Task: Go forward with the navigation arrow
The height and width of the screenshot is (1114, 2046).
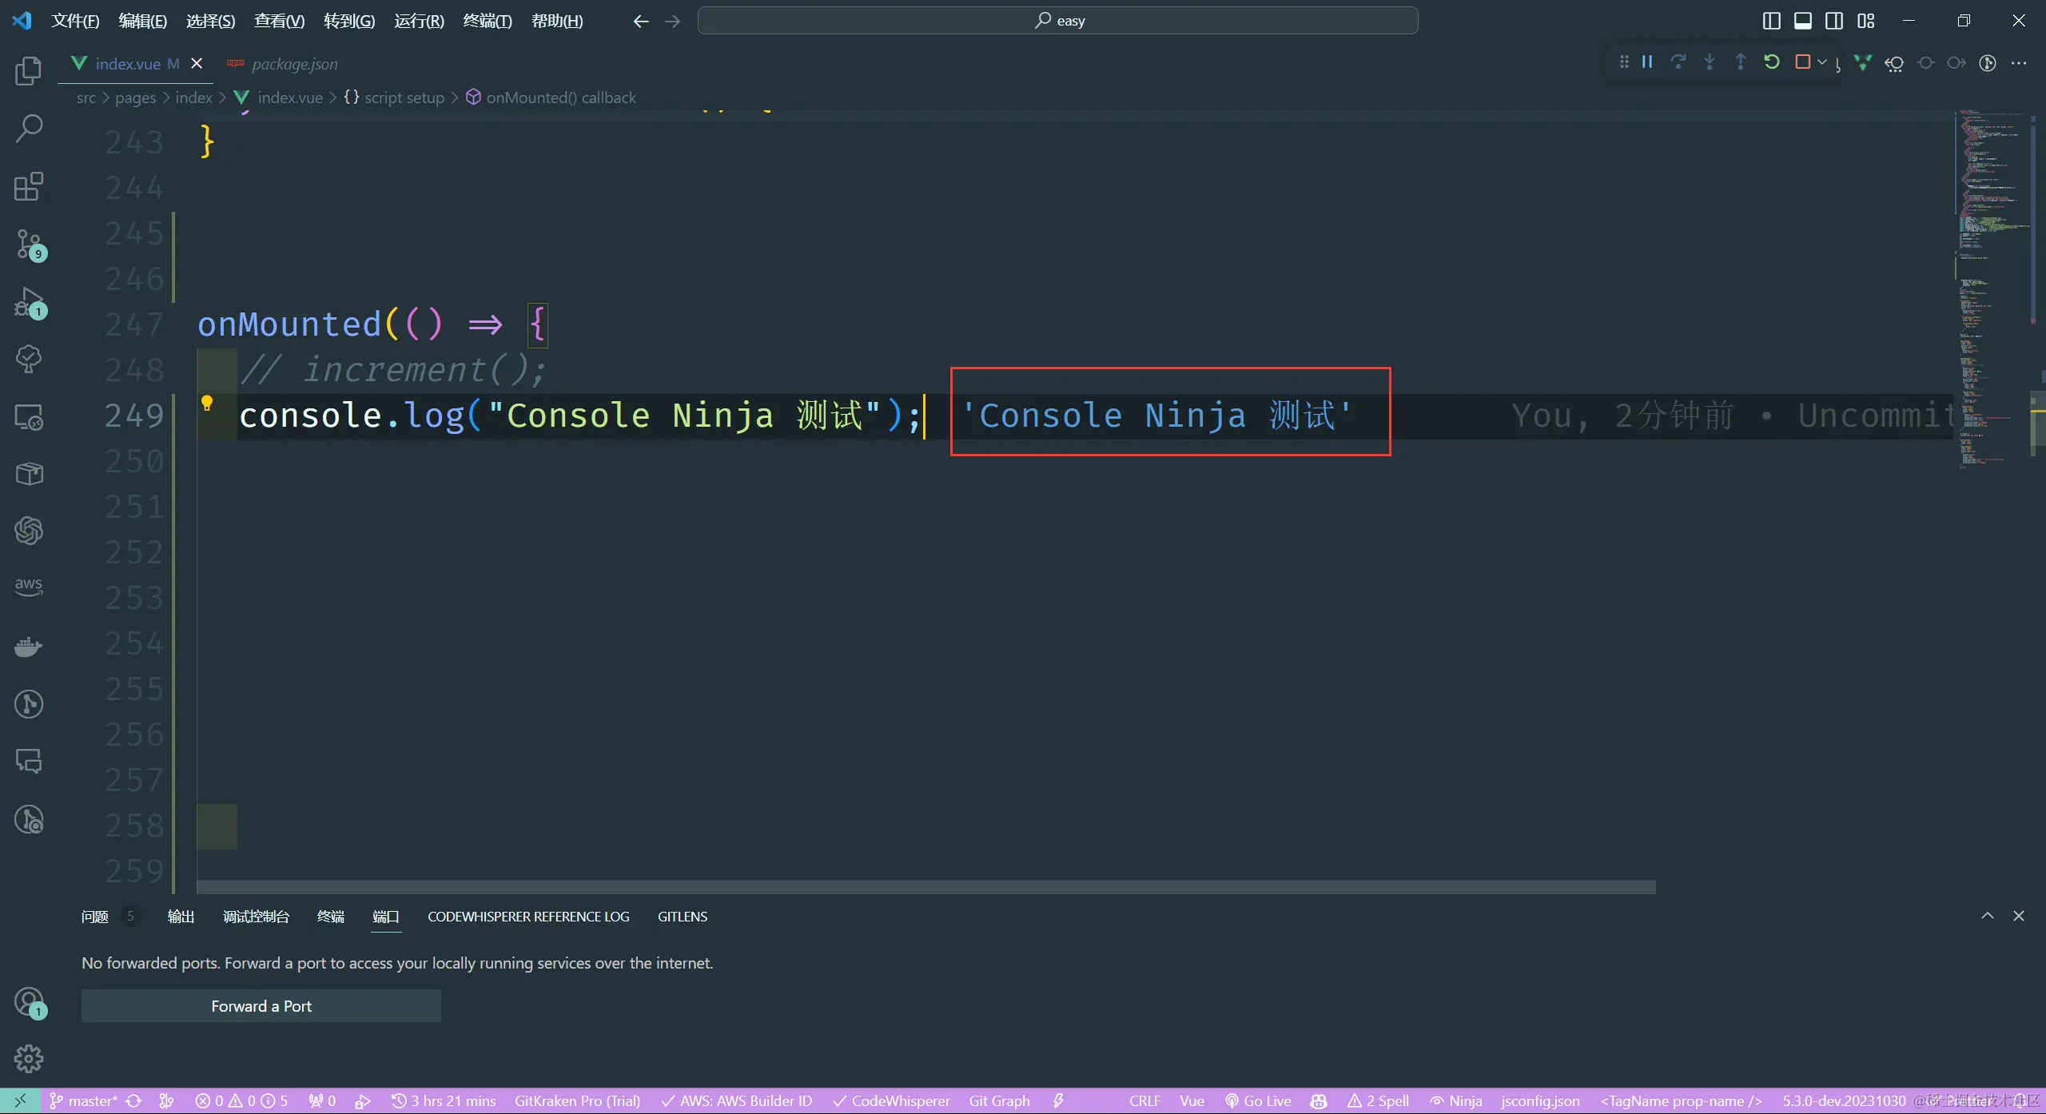Action: point(672,21)
